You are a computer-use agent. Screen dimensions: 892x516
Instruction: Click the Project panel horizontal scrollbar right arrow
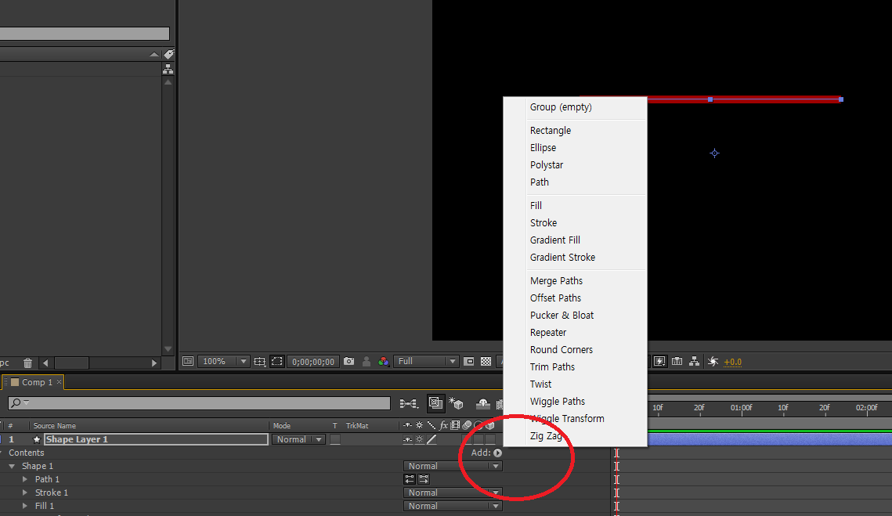coord(154,363)
